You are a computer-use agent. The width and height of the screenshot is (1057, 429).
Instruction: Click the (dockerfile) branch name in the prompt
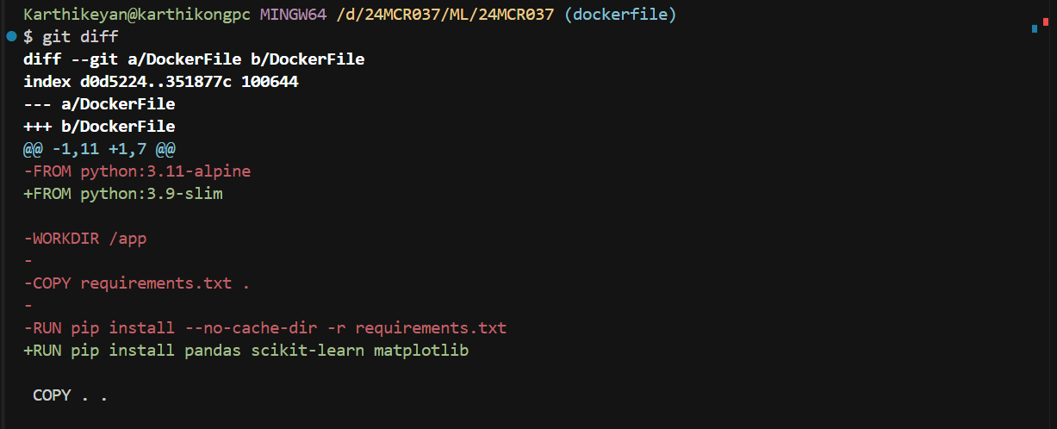tap(620, 15)
